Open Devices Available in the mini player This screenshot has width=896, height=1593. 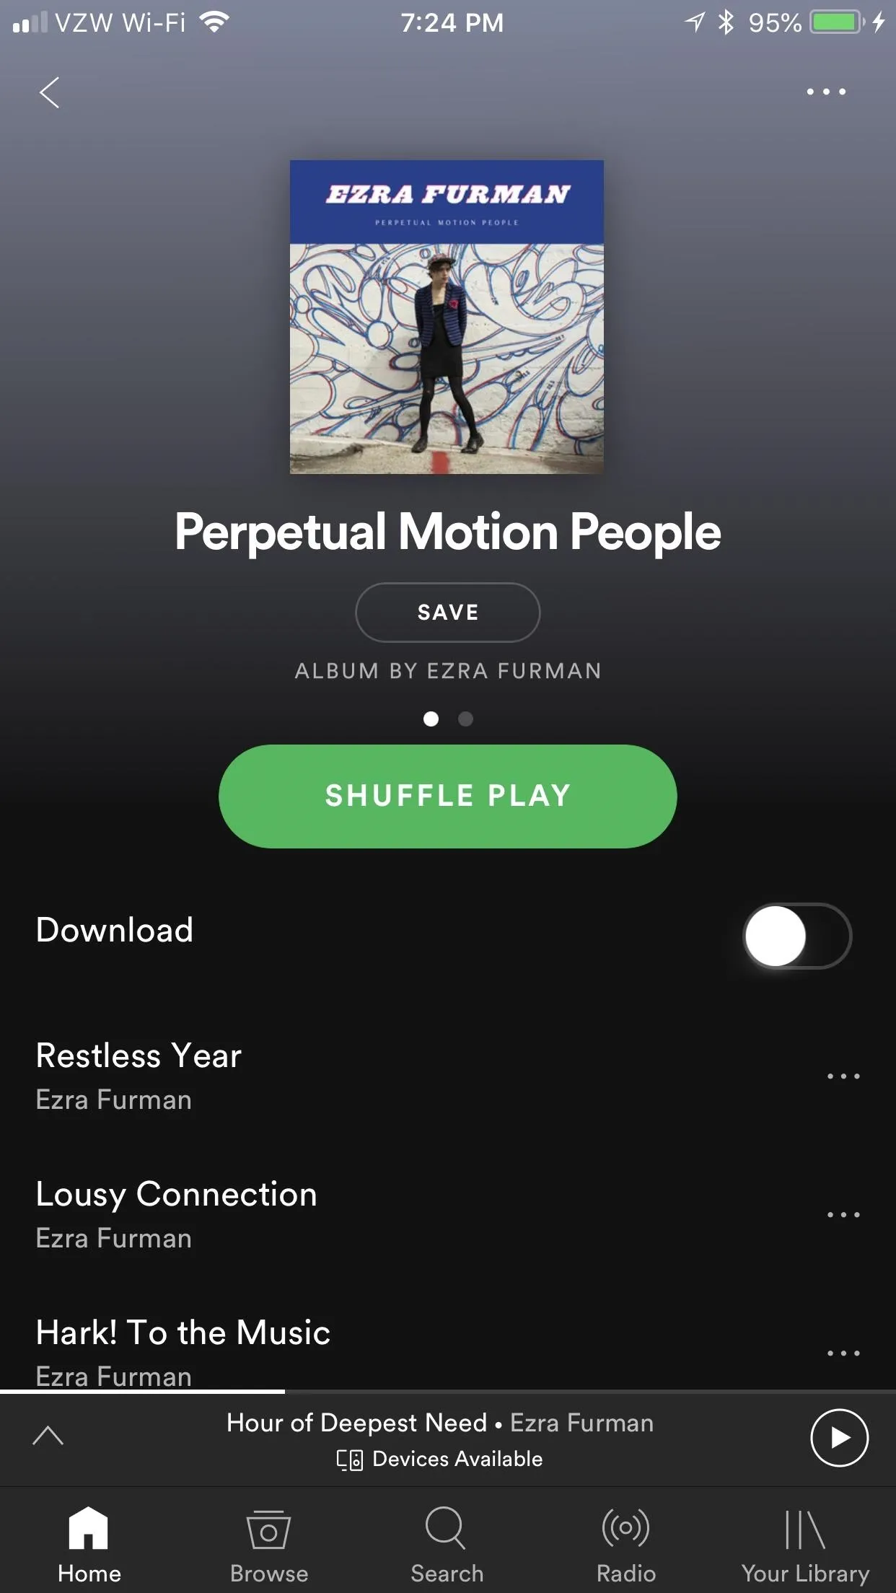click(x=439, y=1459)
